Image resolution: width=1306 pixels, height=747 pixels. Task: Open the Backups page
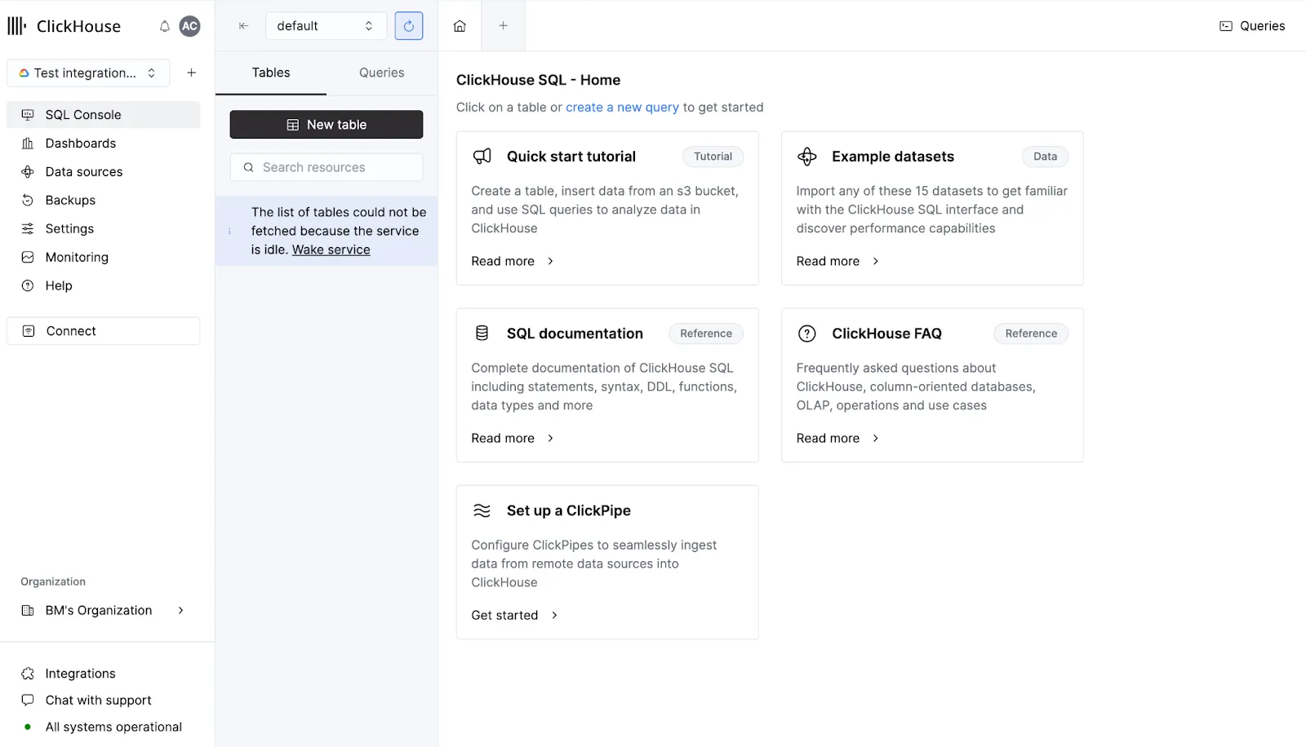coord(103,201)
